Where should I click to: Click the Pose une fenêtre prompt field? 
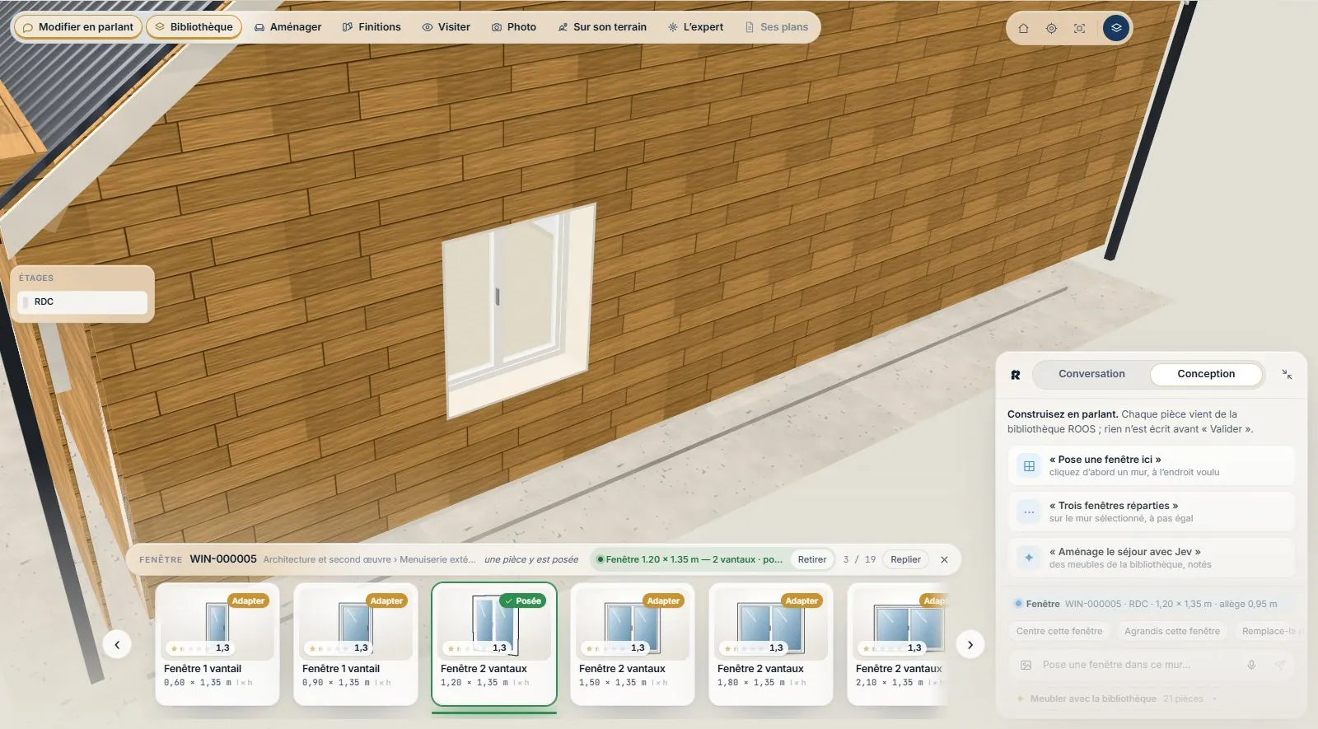click(1137, 665)
